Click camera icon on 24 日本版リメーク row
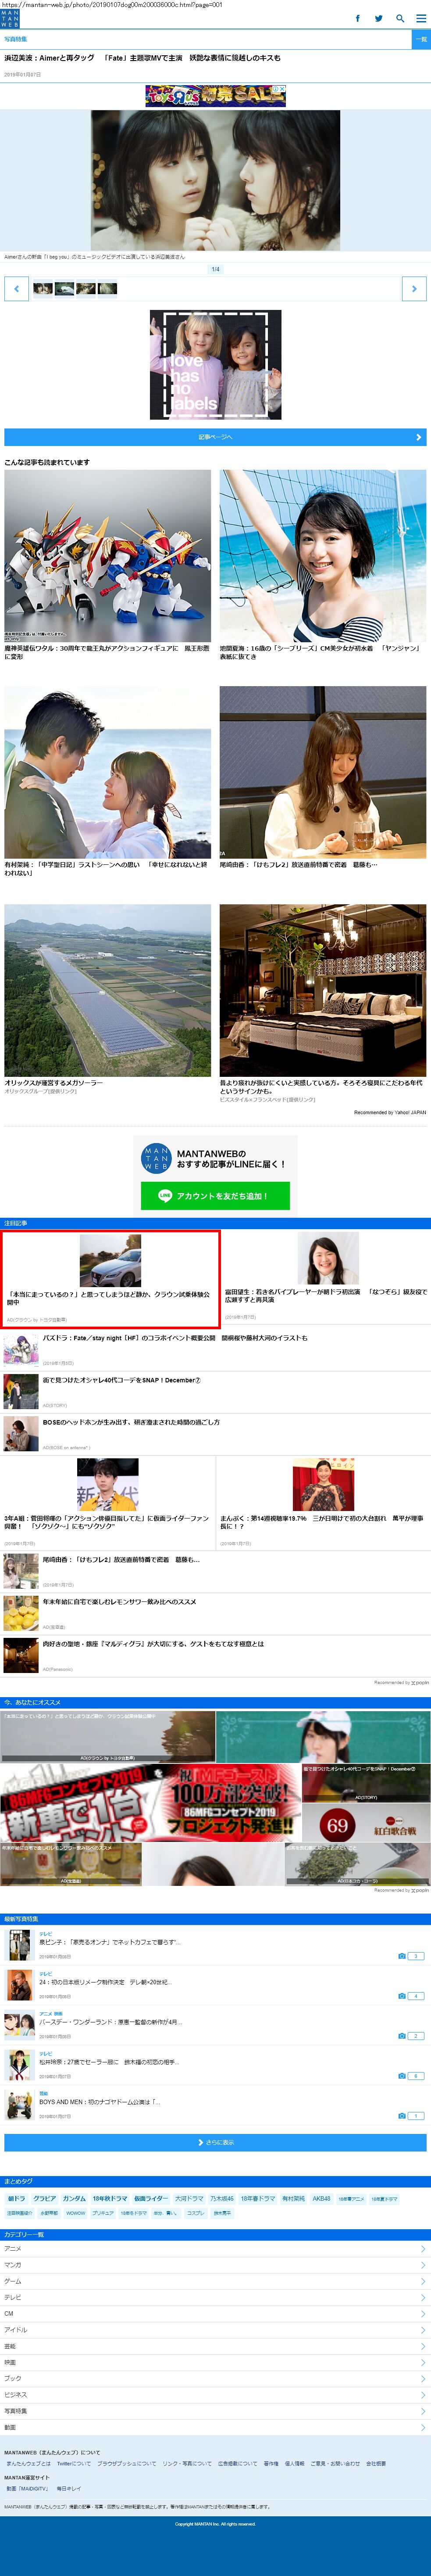Viewport: 431px width, 2576px height. tap(402, 1996)
